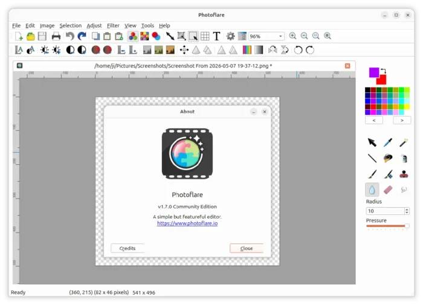Open preferences with the gear icon
The width and height of the screenshot is (423, 305).
click(x=230, y=36)
